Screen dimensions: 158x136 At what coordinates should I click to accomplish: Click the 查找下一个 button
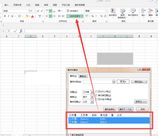[x=125, y=109]
